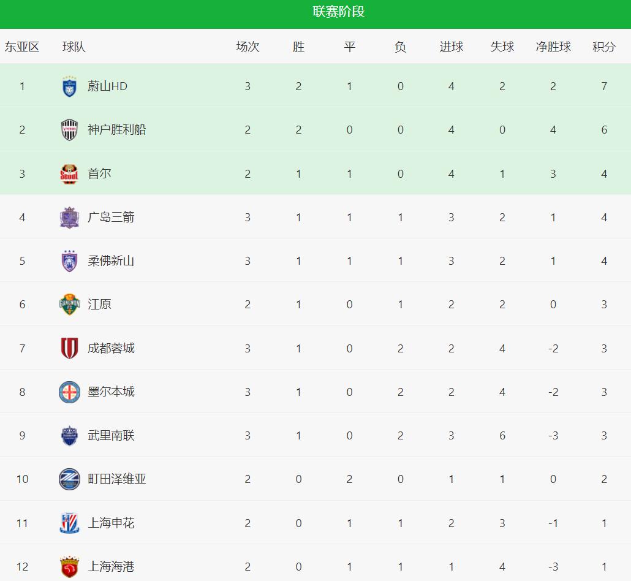Click the 上海海港 red club badge
Screen dimensions: 631x581
point(69,567)
